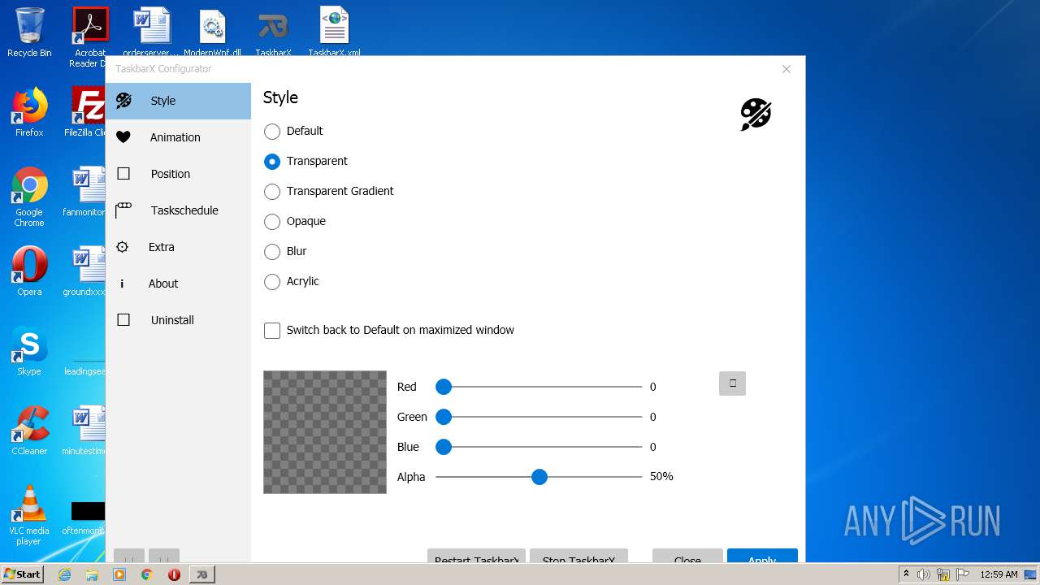Image resolution: width=1040 pixels, height=585 pixels.
Task: Select the VLC media player desktop icon
Action: click(29, 515)
